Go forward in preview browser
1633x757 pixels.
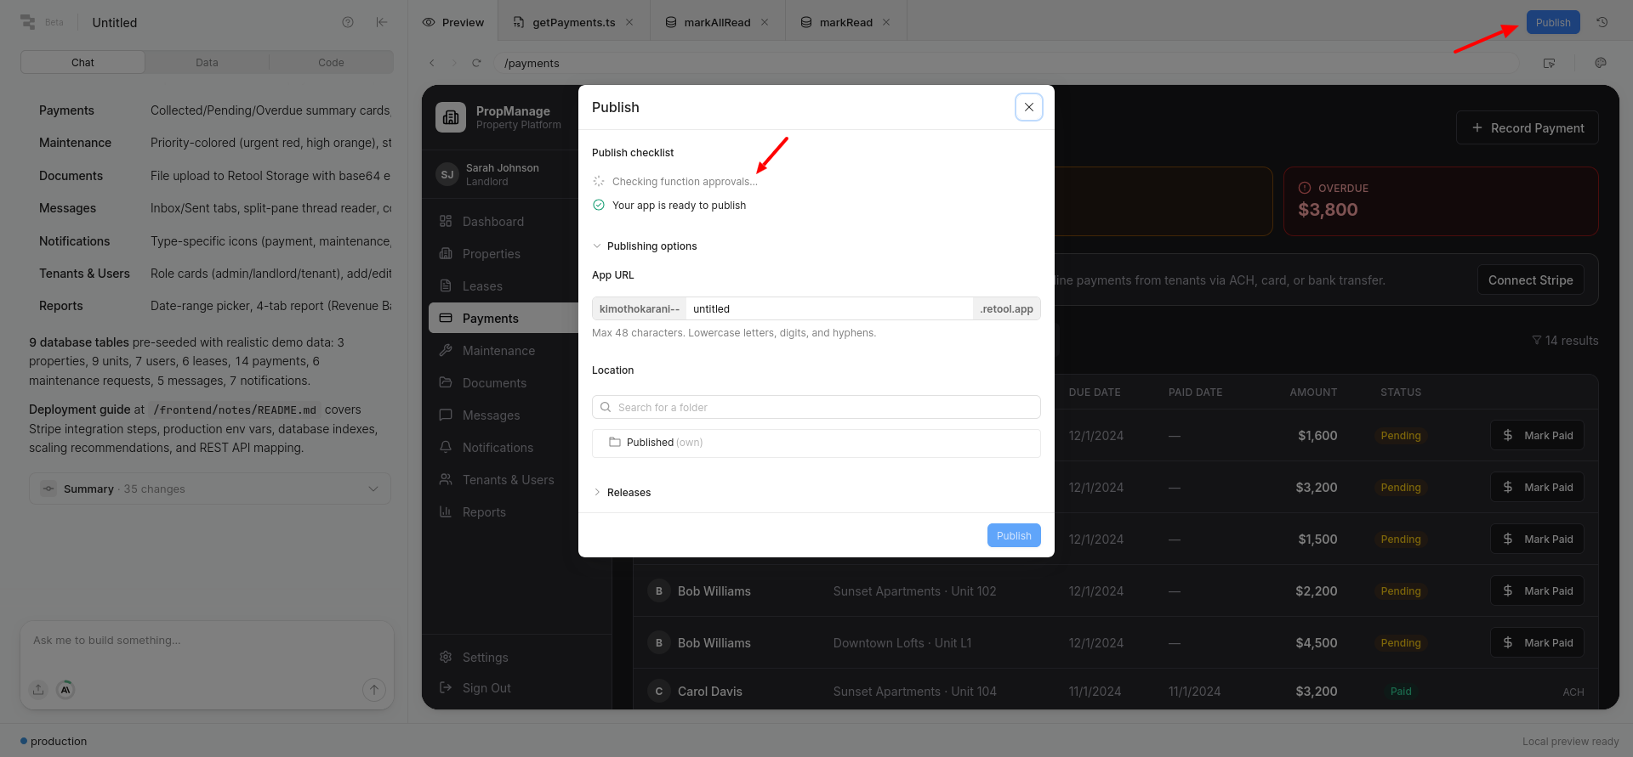tap(453, 63)
